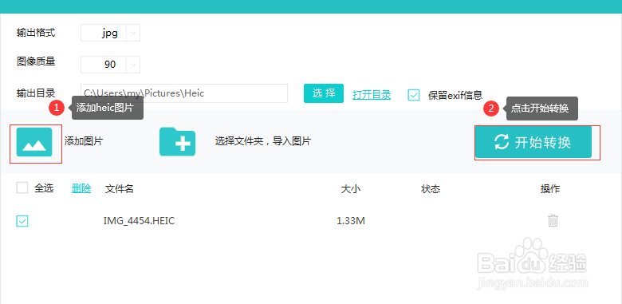Screen dimensions: 622x304
Task: Open the image quality 90 dropdown
Action: tap(110, 65)
